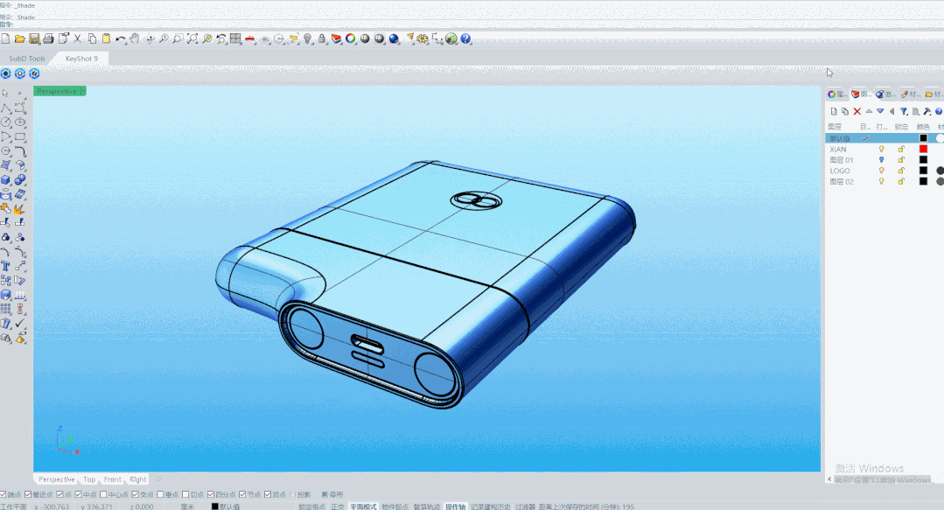The width and height of the screenshot is (944, 510).
Task: Click the red car icon in the toolbar
Action: tap(250, 38)
